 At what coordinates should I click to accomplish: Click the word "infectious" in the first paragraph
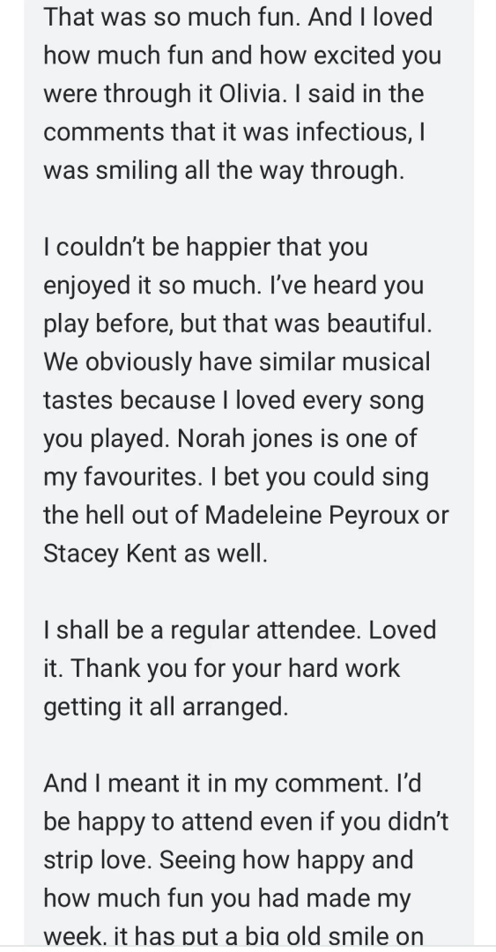[x=353, y=131]
